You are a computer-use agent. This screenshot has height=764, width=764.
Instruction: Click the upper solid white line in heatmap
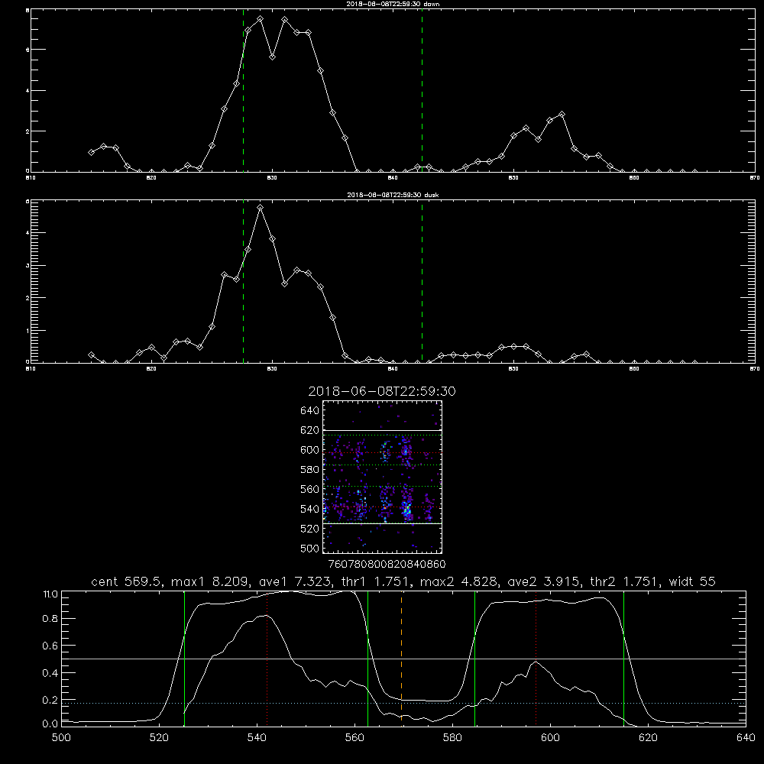pyautogui.click(x=383, y=431)
